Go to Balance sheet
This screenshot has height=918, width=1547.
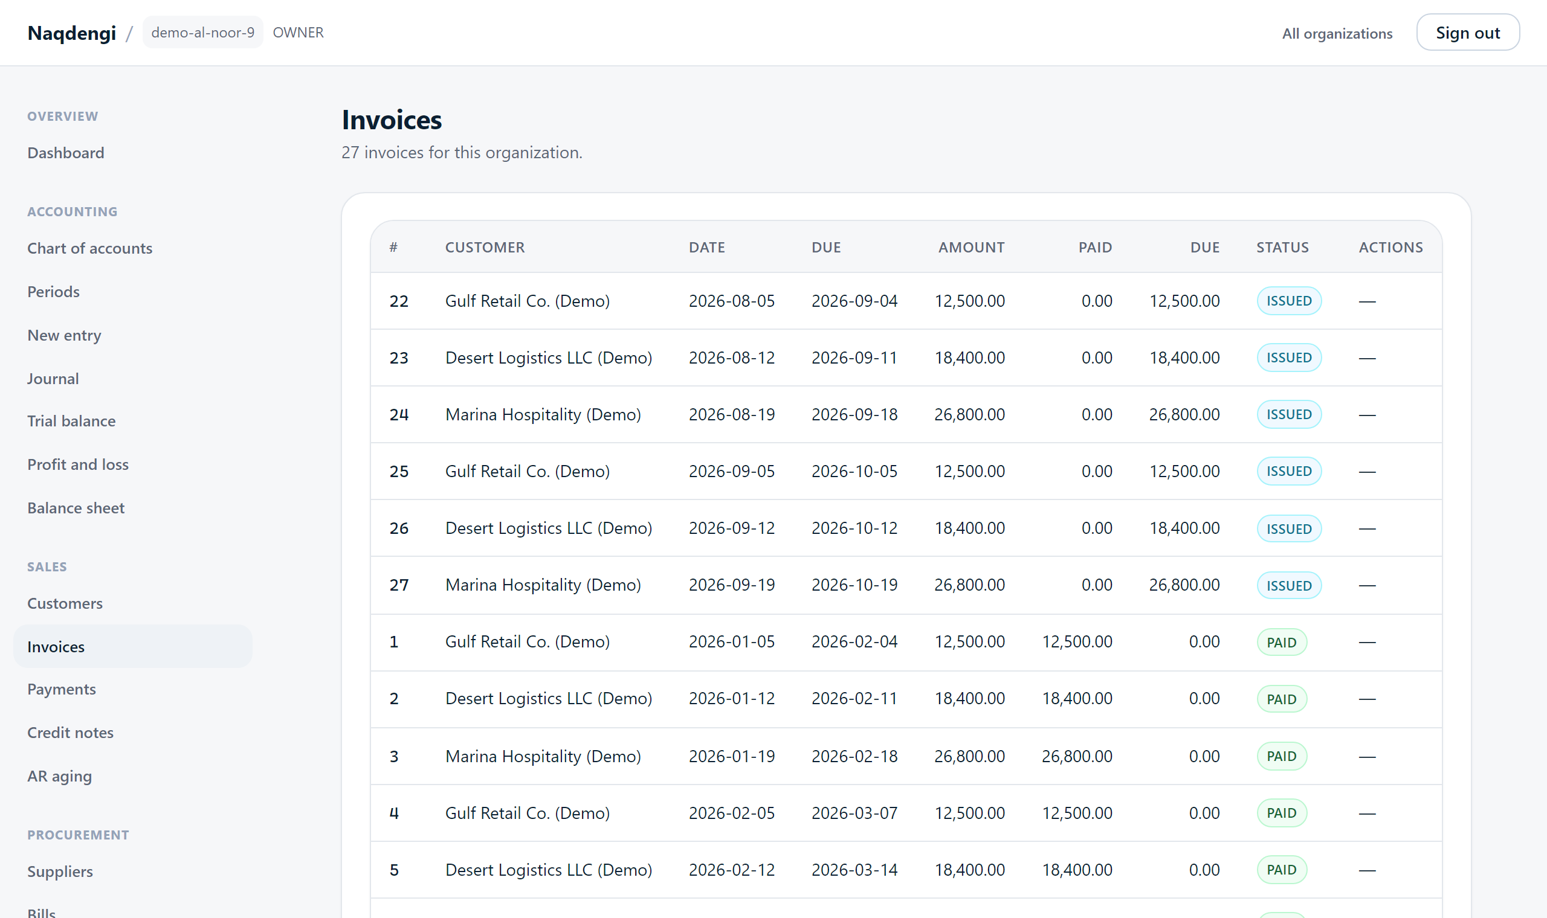tap(76, 508)
